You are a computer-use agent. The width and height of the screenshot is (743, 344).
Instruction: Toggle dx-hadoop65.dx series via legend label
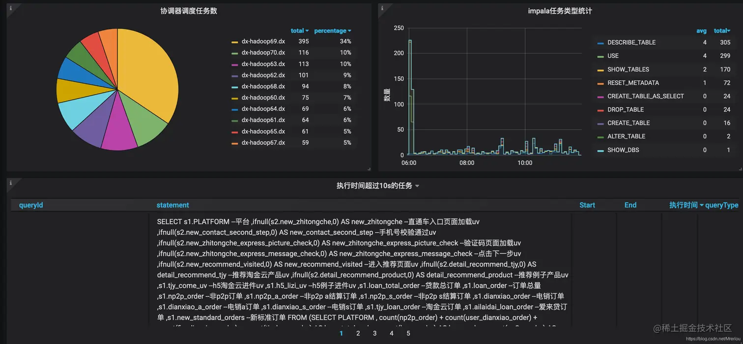tap(263, 132)
